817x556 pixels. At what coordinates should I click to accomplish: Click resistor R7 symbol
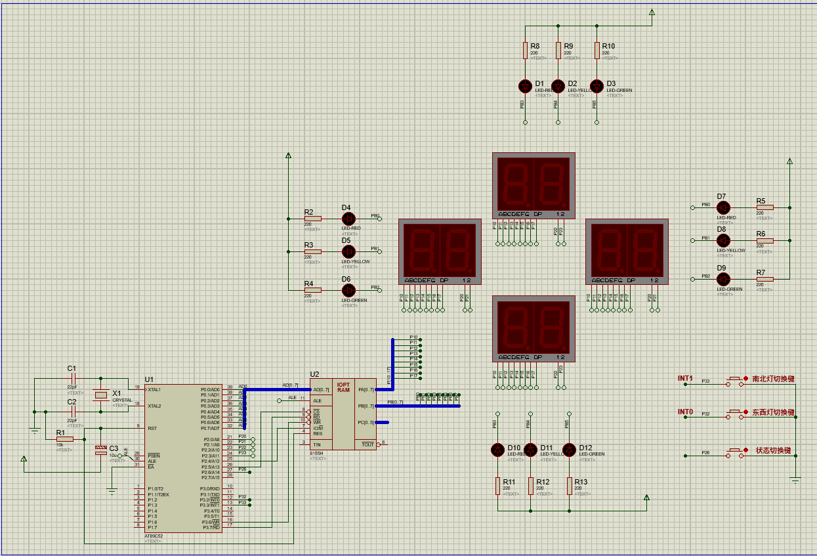click(x=765, y=279)
